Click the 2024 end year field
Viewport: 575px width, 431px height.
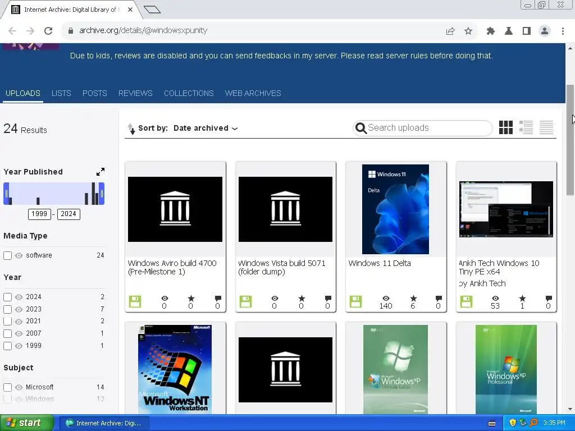click(69, 214)
